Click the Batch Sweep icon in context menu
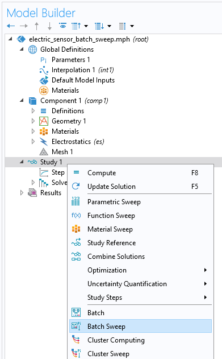Viewport: 222px width, 359px height. (76, 326)
